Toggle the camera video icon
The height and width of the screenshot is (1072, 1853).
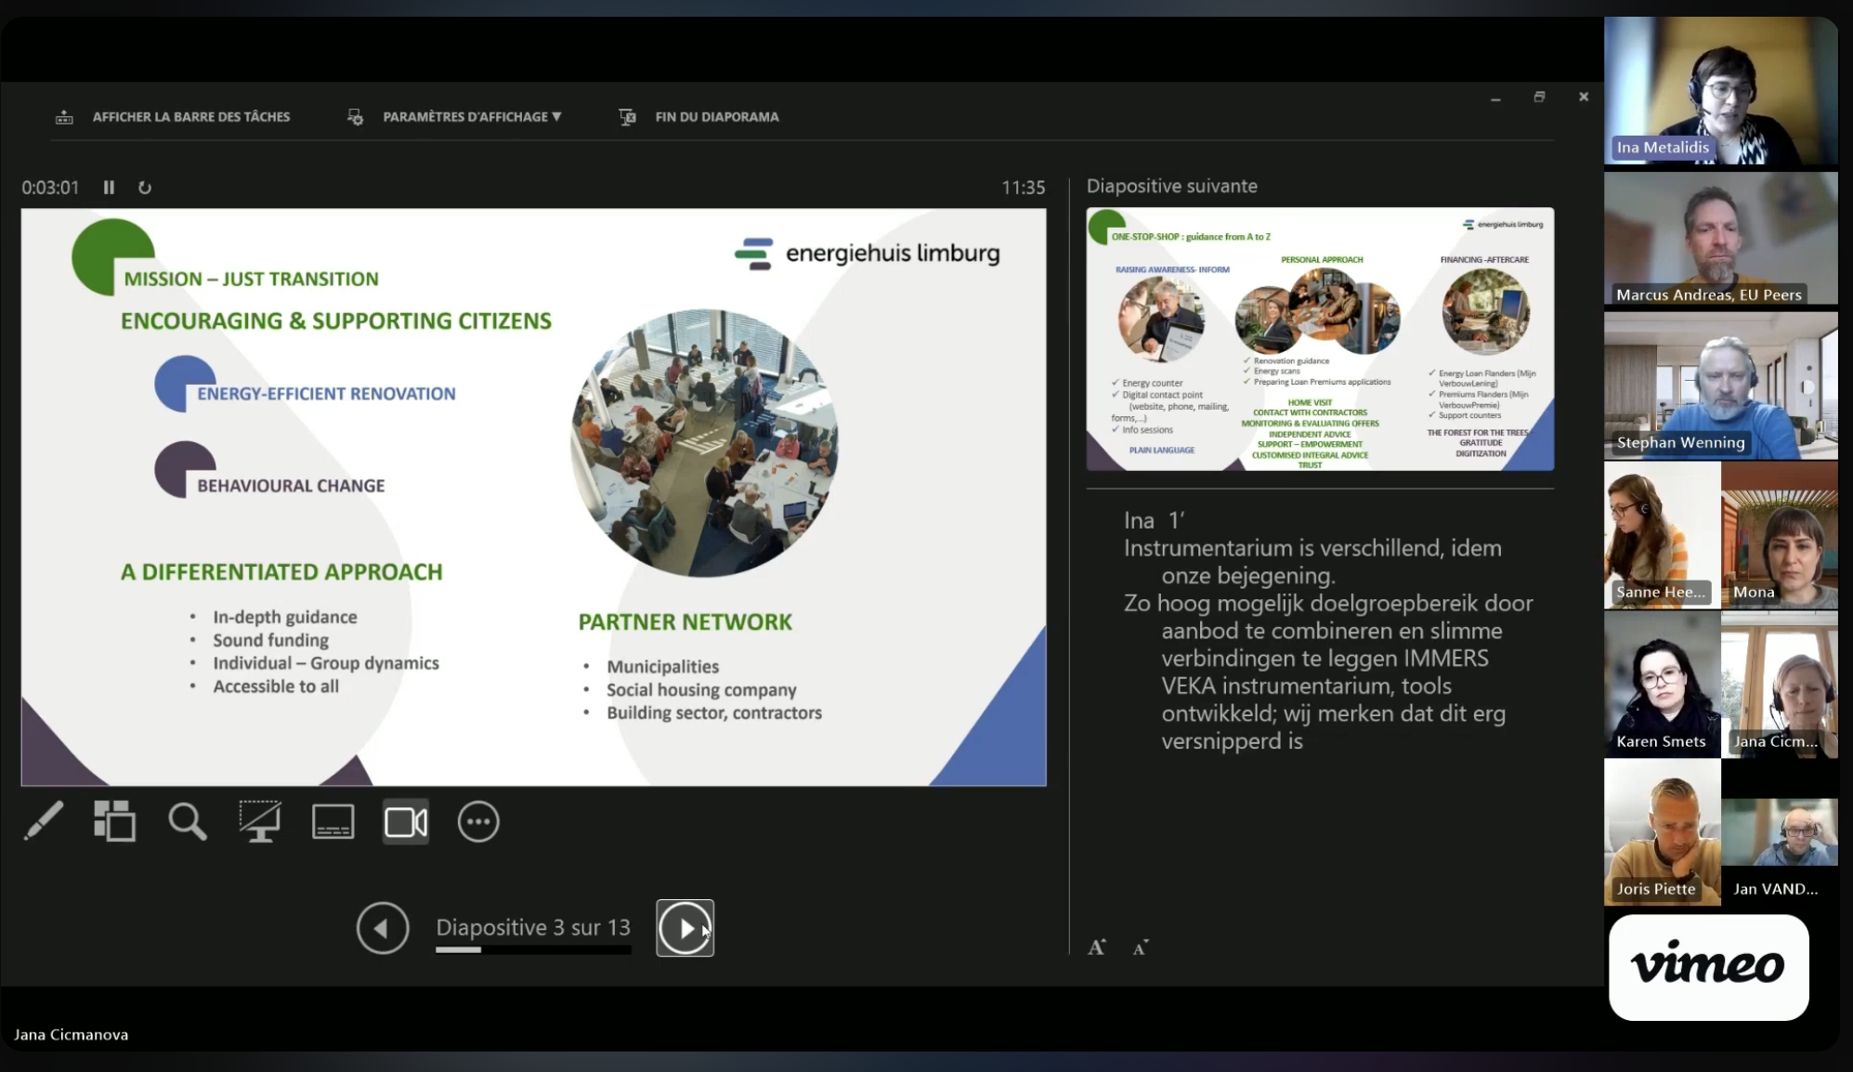[406, 821]
